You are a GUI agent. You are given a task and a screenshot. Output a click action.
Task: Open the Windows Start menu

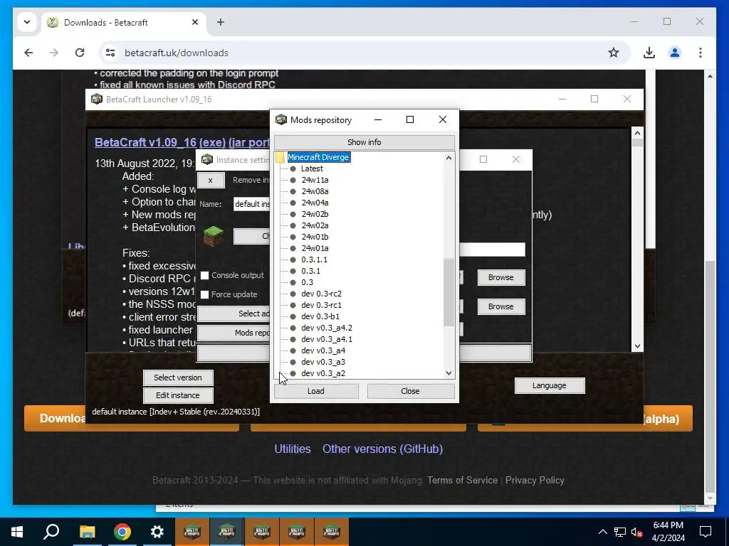(17, 532)
